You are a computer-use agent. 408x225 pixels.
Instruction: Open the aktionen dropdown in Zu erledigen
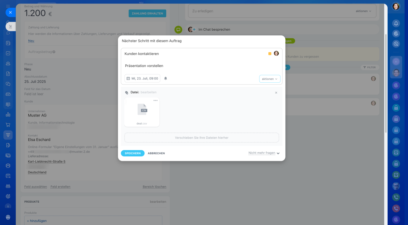364,11
